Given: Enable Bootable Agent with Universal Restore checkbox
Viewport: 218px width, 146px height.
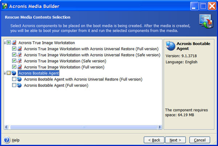Looking at the screenshot, I should tap(14, 79).
